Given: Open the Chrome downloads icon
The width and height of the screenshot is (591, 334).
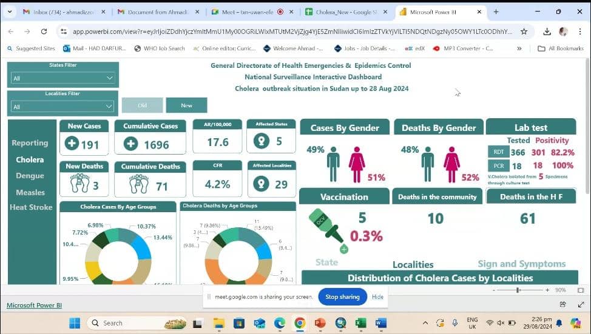Looking at the screenshot, I should point(547,32).
